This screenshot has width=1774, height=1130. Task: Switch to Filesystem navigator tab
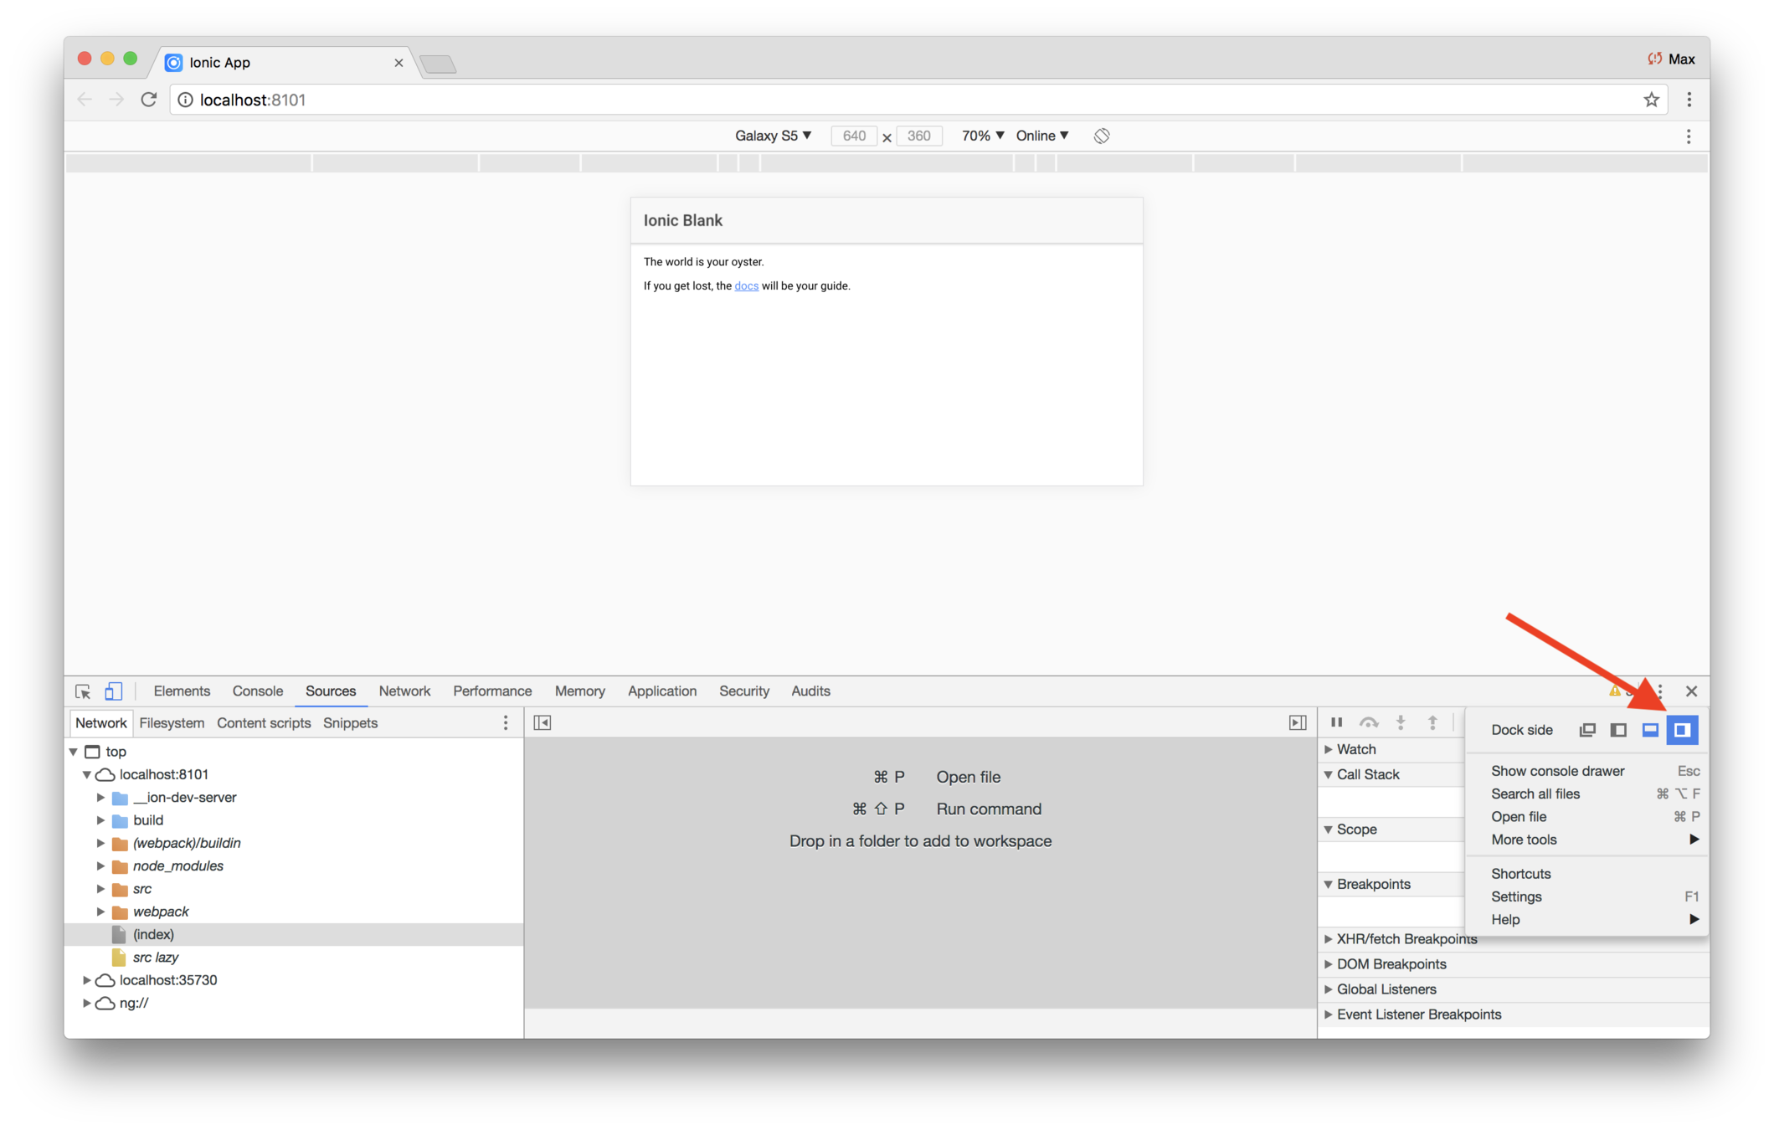[172, 723]
